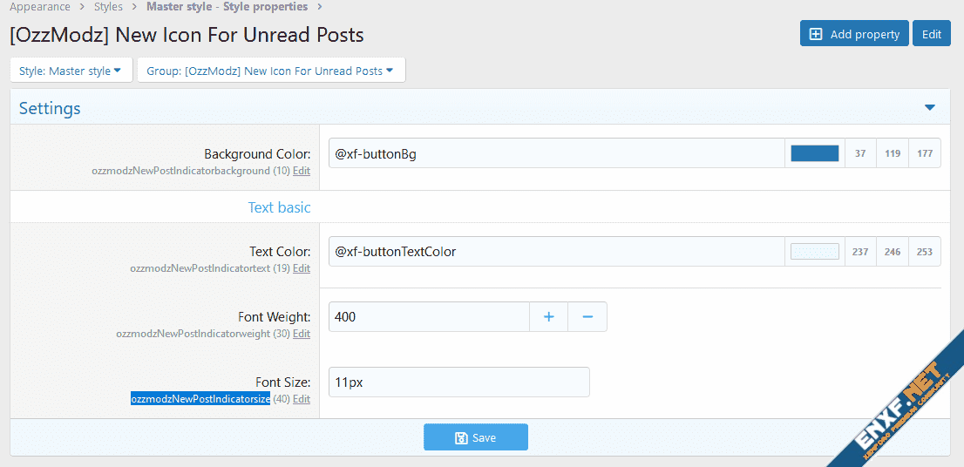Edit the ozzmodzNewPostIndicatorsize property
Viewport: 964px width, 467px height.
click(301, 399)
